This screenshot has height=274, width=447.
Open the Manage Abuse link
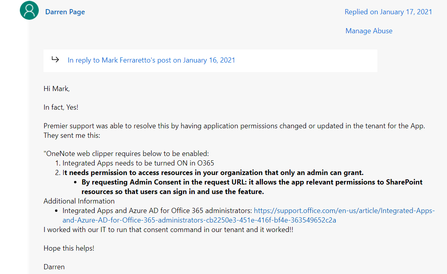[369, 31]
